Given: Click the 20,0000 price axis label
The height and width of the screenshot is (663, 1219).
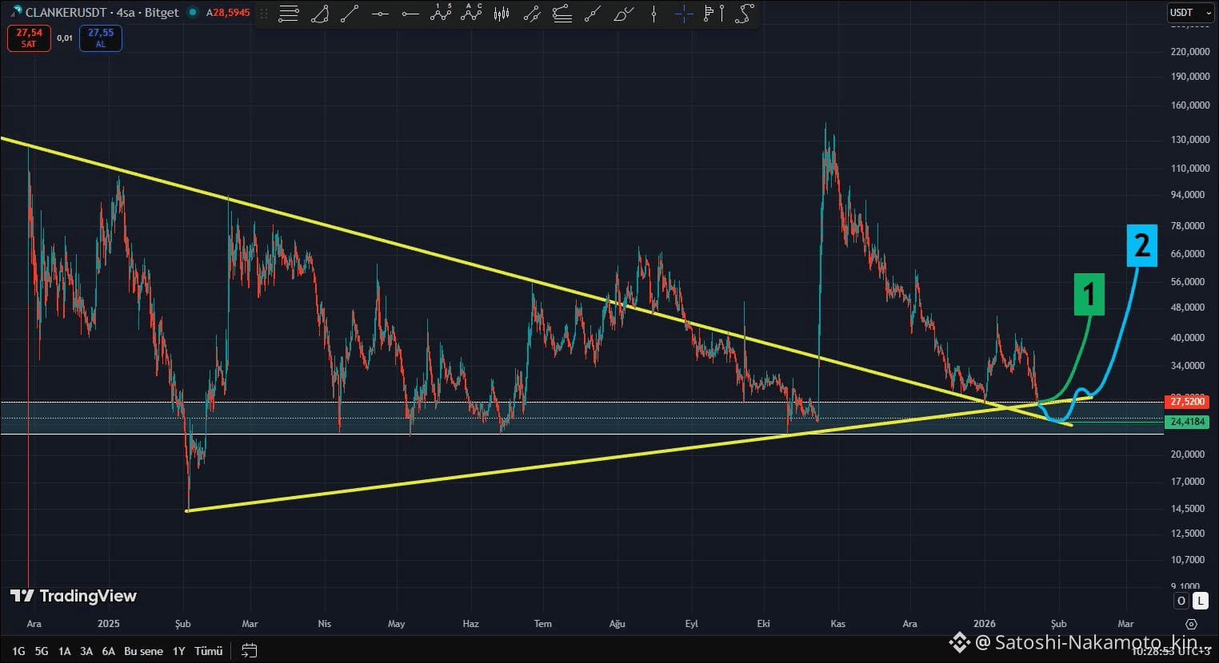Looking at the screenshot, I should click(x=1189, y=455).
